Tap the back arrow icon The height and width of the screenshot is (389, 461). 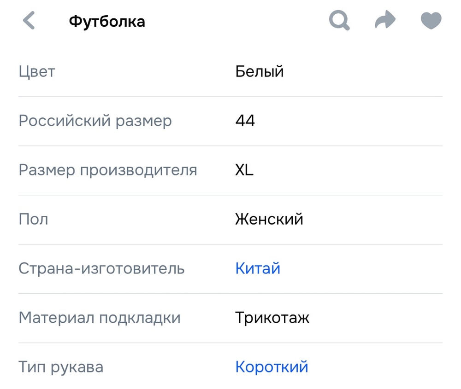coord(29,21)
